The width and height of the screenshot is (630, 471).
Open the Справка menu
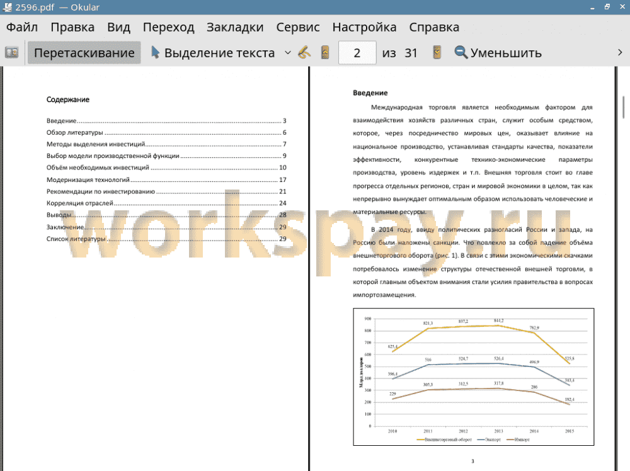point(434,27)
